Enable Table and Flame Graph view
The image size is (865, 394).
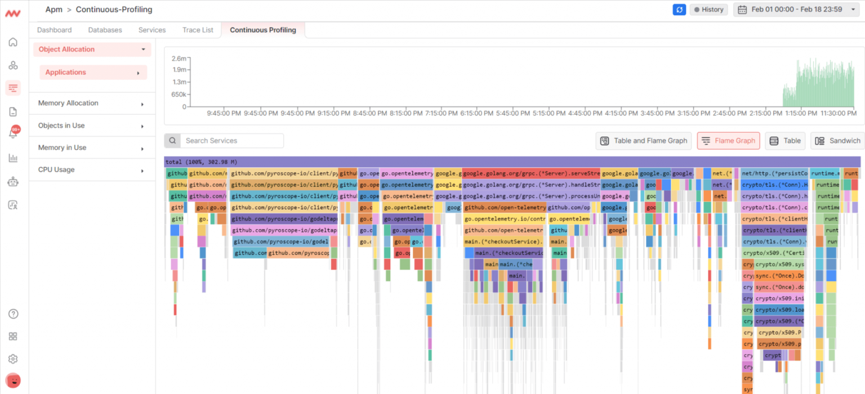click(x=643, y=141)
